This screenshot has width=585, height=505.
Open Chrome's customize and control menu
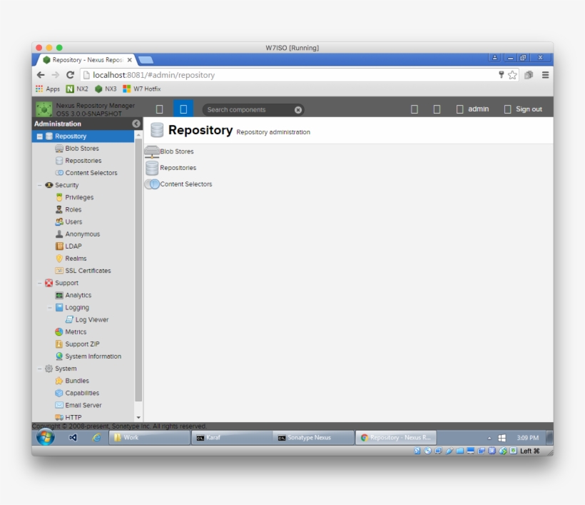tap(544, 74)
